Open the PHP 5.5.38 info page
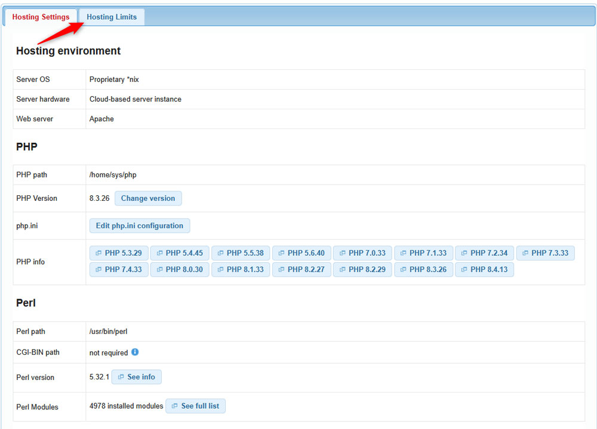This screenshot has height=429, width=597. tap(241, 253)
